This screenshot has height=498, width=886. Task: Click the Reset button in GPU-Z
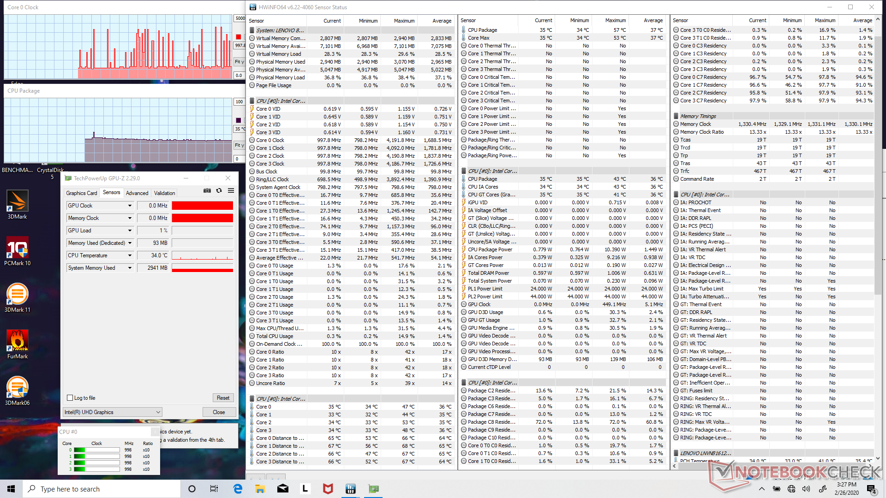pyautogui.click(x=223, y=398)
